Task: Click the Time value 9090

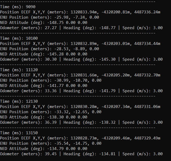Action: coord(31,7)
